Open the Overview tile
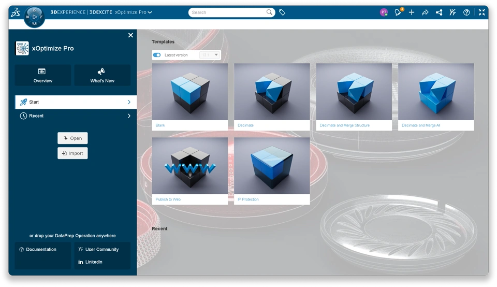497x287 pixels. coord(43,75)
